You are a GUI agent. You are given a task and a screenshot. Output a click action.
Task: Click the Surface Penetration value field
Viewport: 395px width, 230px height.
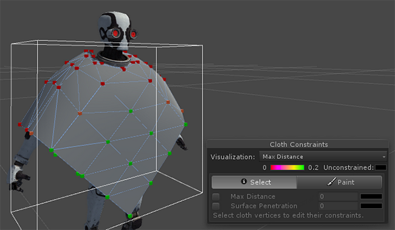coord(338,206)
